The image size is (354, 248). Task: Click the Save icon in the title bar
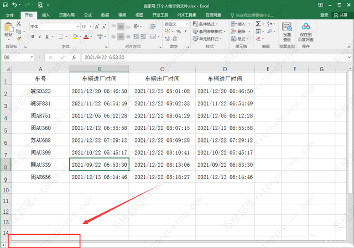[x=5, y=5]
